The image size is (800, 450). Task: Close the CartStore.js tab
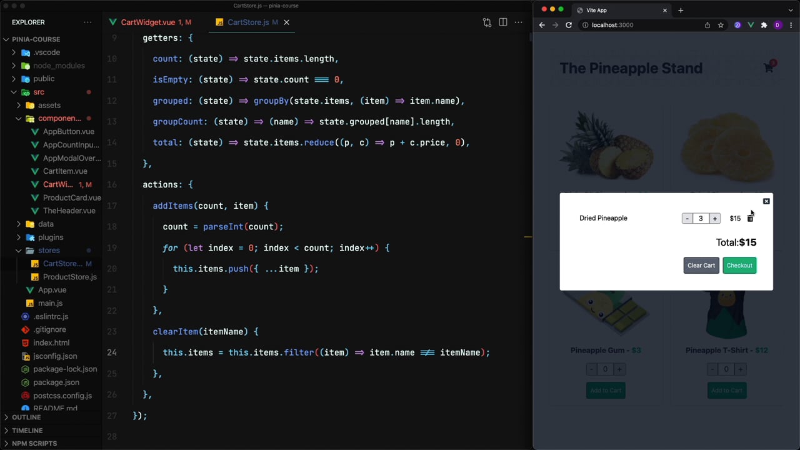286,22
